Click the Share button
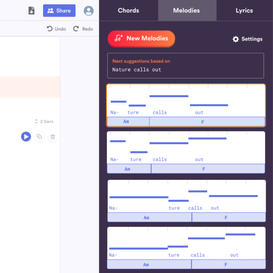Image resolution: width=273 pixels, height=273 pixels. tap(59, 11)
